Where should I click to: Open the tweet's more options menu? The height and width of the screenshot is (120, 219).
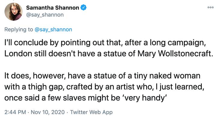(x=211, y=7)
